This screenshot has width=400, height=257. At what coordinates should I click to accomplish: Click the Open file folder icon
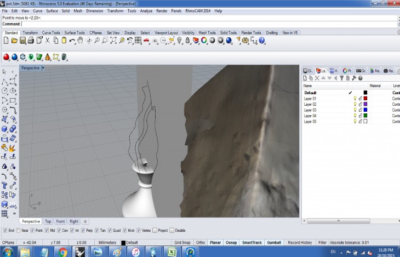tap(14, 40)
